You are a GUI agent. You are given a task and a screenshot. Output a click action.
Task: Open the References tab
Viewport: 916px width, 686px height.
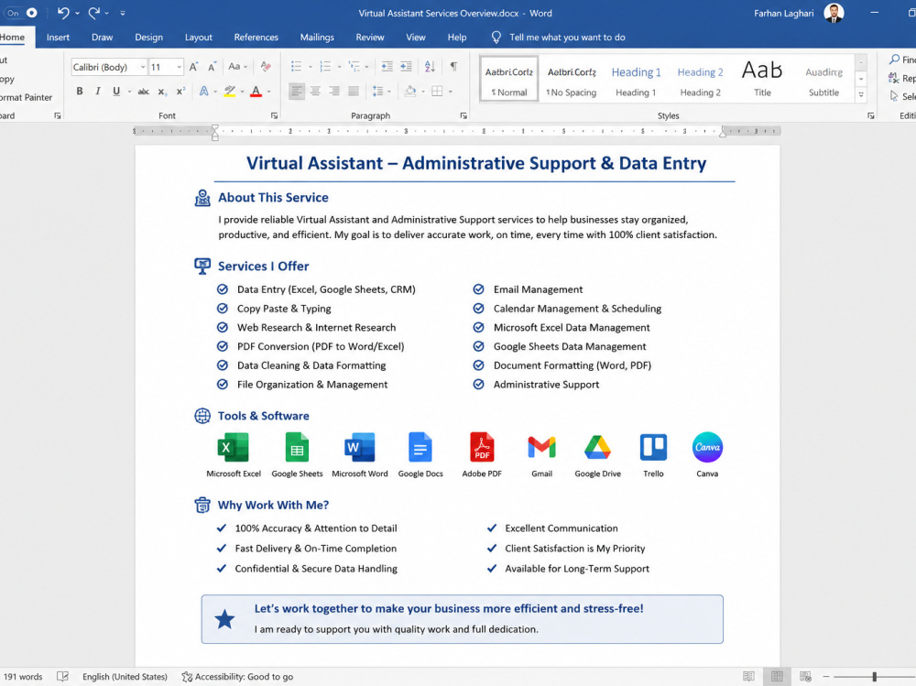(x=256, y=38)
